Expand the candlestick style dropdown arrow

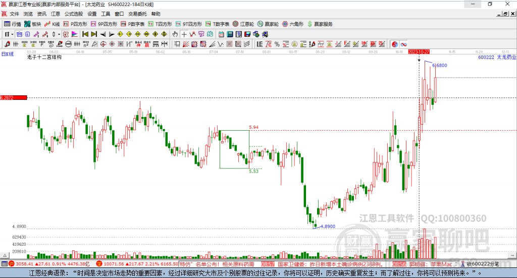59,34
